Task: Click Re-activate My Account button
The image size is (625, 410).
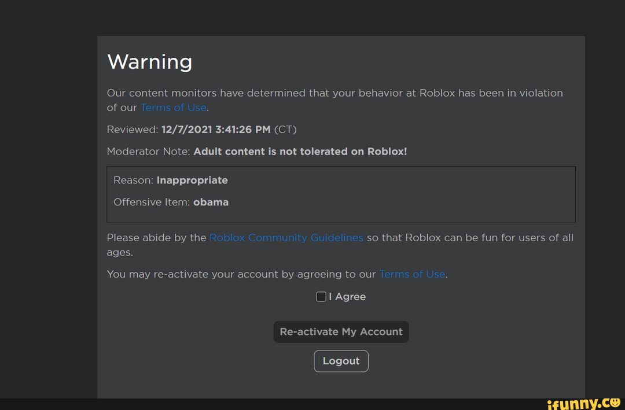Action: pyautogui.click(x=341, y=331)
